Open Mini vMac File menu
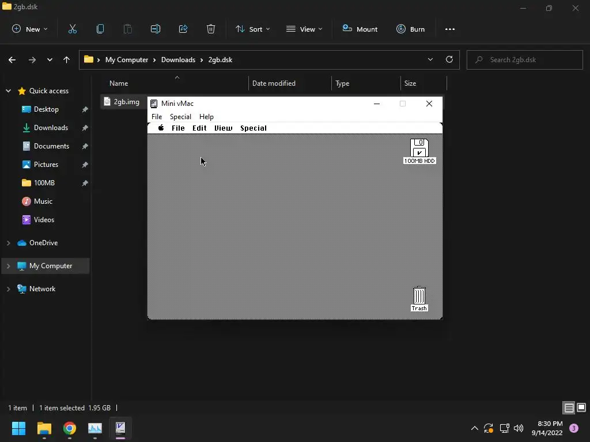Viewport: 590px width, 442px height. click(x=157, y=117)
